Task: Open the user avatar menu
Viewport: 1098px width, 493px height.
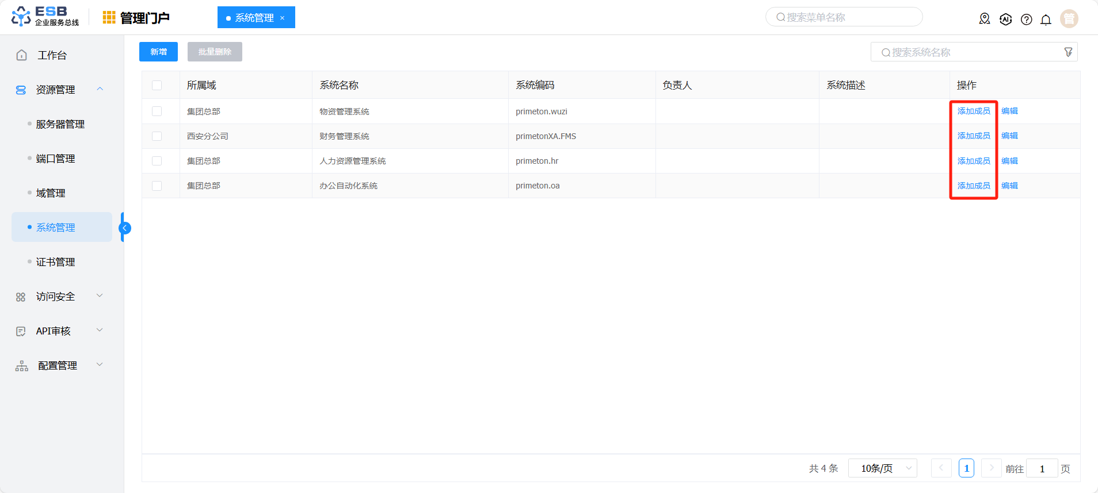Action: [x=1069, y=18]
